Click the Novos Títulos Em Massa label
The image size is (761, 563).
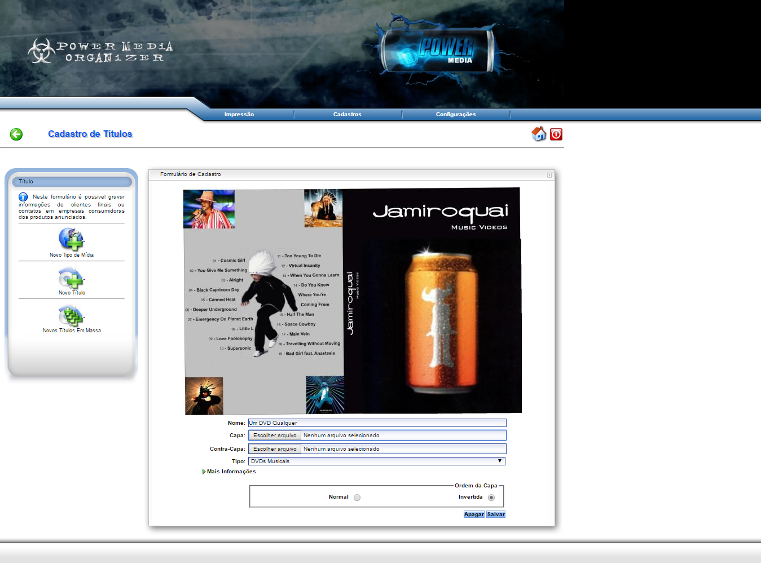[x=72, y=331]
